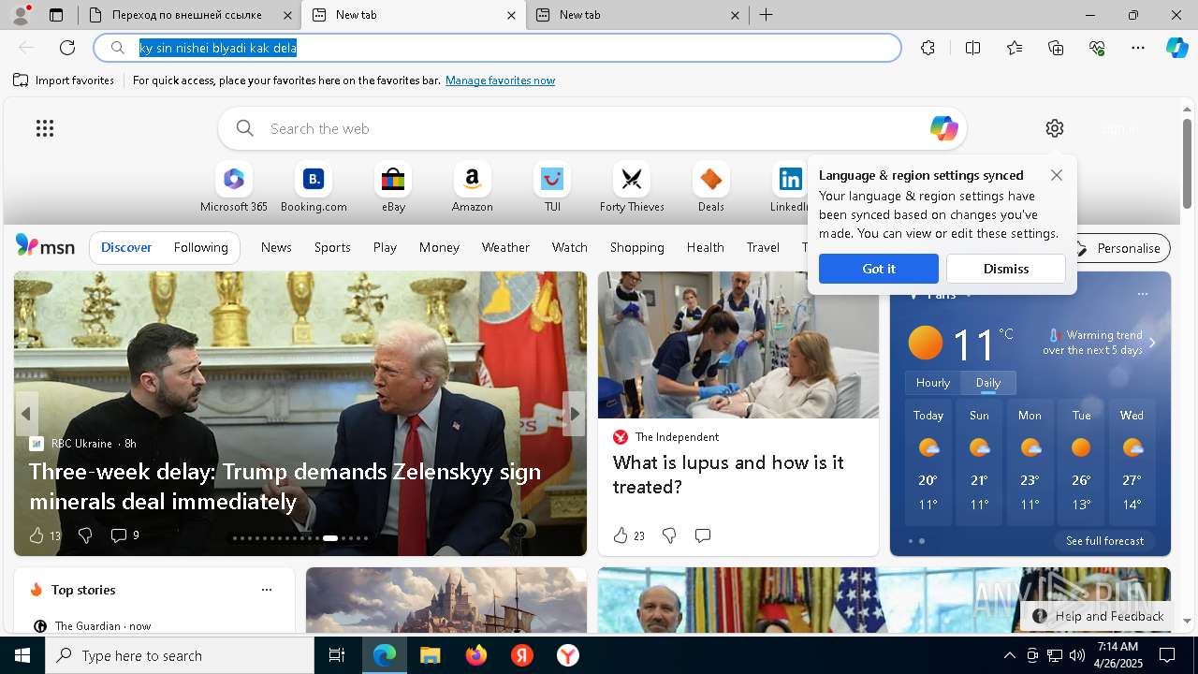1198x674 pixels.
Task: Click the Windows taskbar search box
Action: click(x=180, y=655)
